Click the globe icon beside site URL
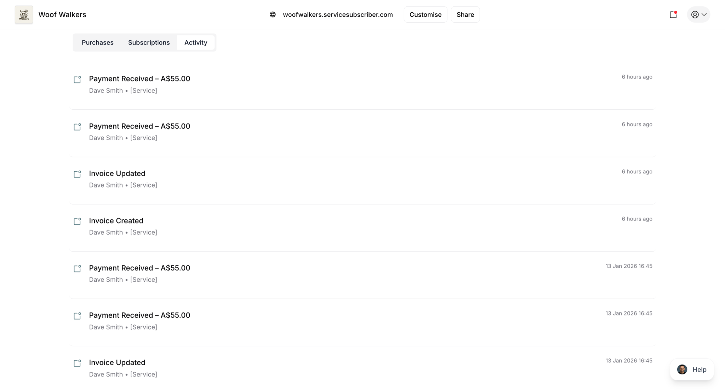The image size is (725, 391). (273, 15)
